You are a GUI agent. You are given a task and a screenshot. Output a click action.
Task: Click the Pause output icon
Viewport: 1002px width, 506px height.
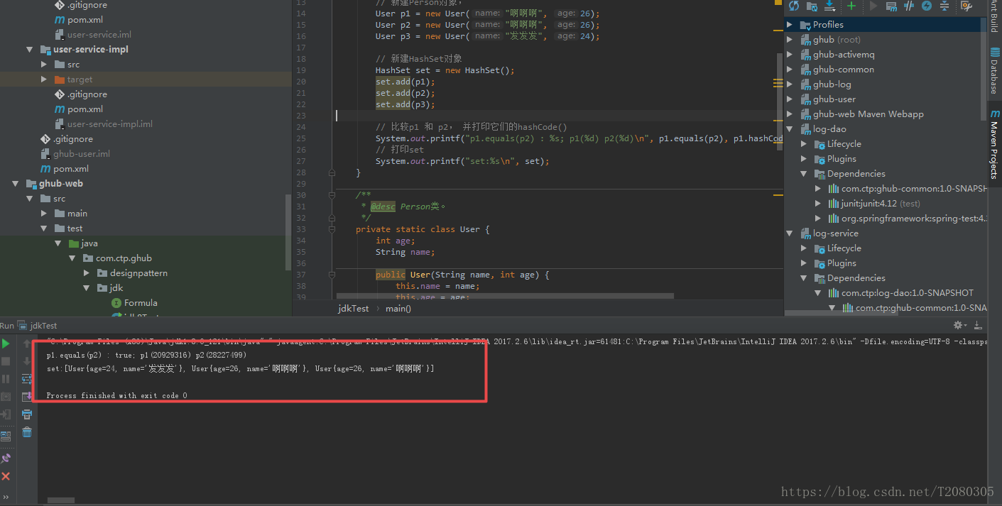tap(6, 379)
